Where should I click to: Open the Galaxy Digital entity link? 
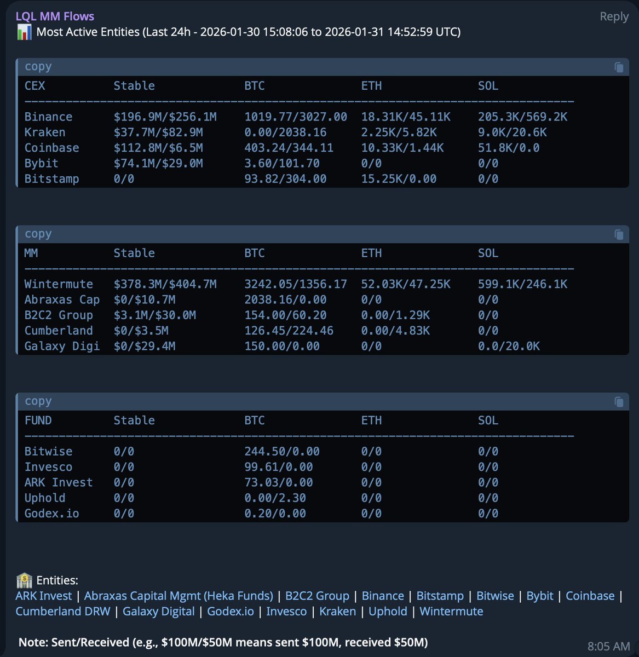158,611
